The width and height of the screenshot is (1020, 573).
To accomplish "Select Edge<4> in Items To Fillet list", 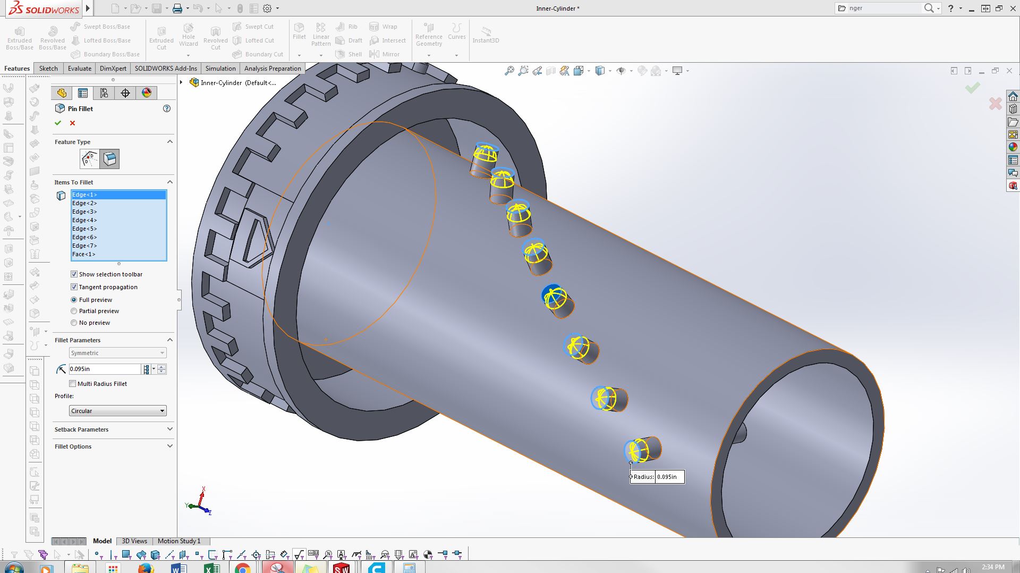I will point(118,220).
